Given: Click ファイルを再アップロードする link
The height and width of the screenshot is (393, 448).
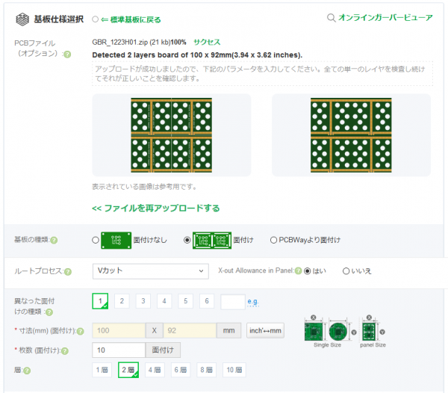Looking at the screenshot, I should pos(155,208).
